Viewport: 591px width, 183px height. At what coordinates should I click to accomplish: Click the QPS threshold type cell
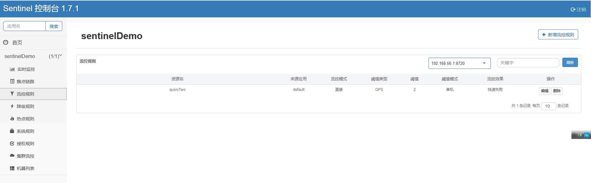(x=379, y=90)
